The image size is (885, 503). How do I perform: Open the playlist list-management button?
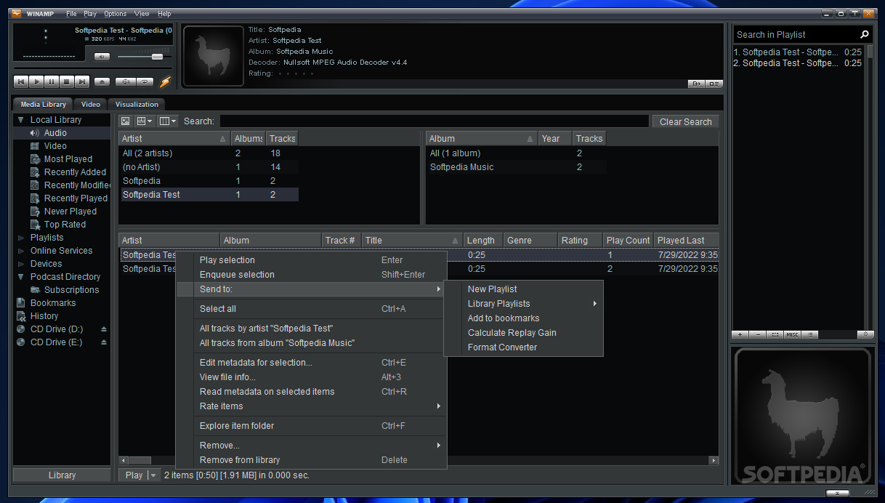810,334
